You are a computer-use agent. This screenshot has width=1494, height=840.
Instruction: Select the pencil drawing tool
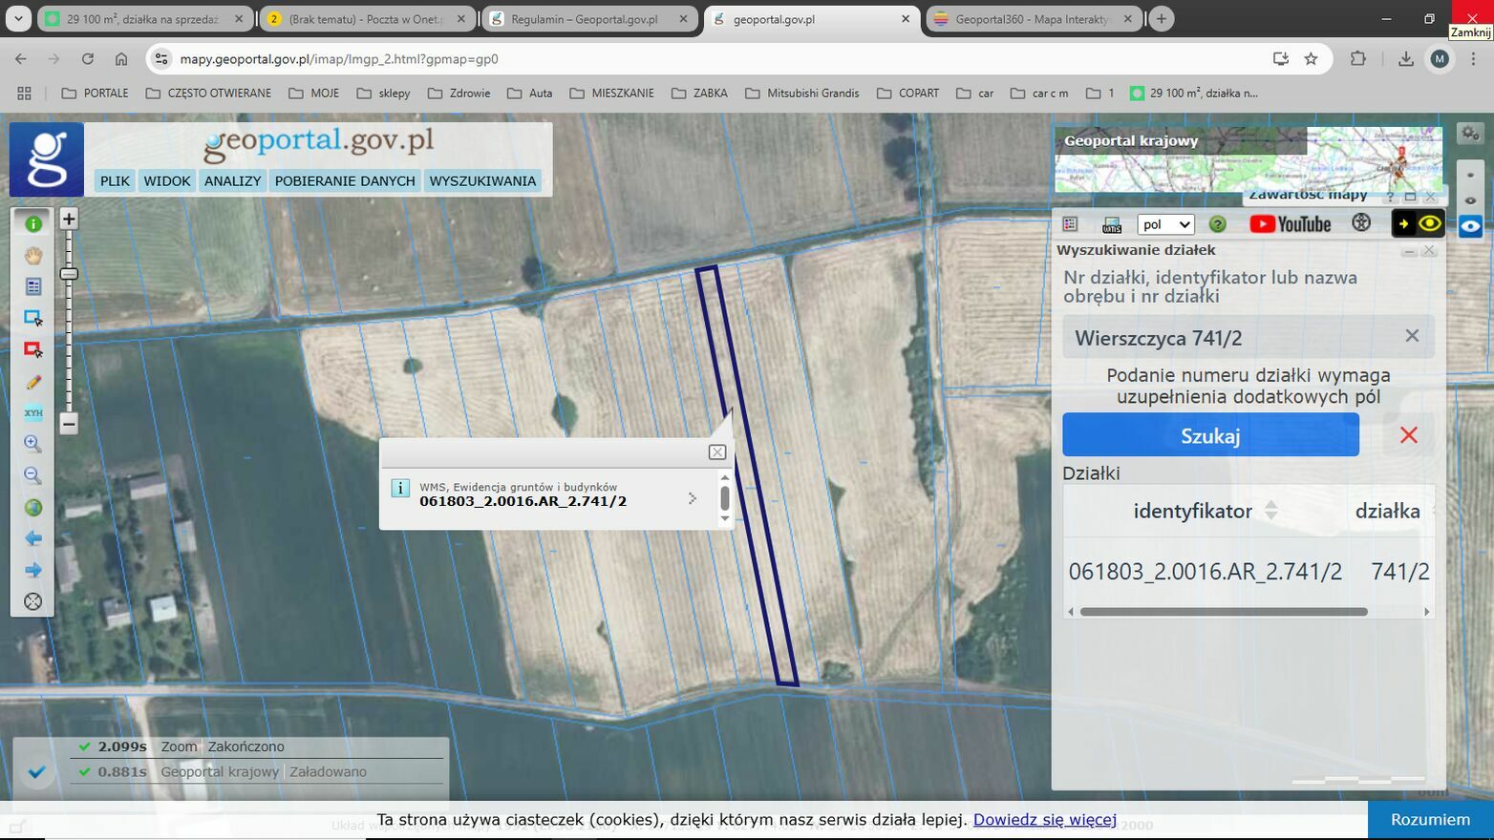(x=33, y=382)
